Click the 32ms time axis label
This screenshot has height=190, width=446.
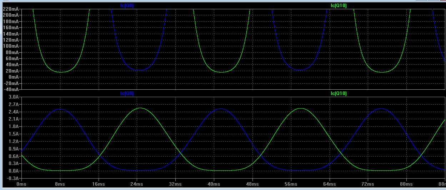[x=175, y=184]
